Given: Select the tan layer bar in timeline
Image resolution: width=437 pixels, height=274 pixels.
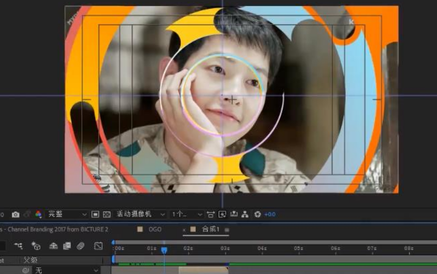Looking at the screenshot, I should click(x=204, y=270).
